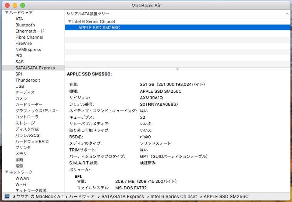The image size is (292, 202).
Task: Select プリンタ in the sidebar
Action: [23, 148]
